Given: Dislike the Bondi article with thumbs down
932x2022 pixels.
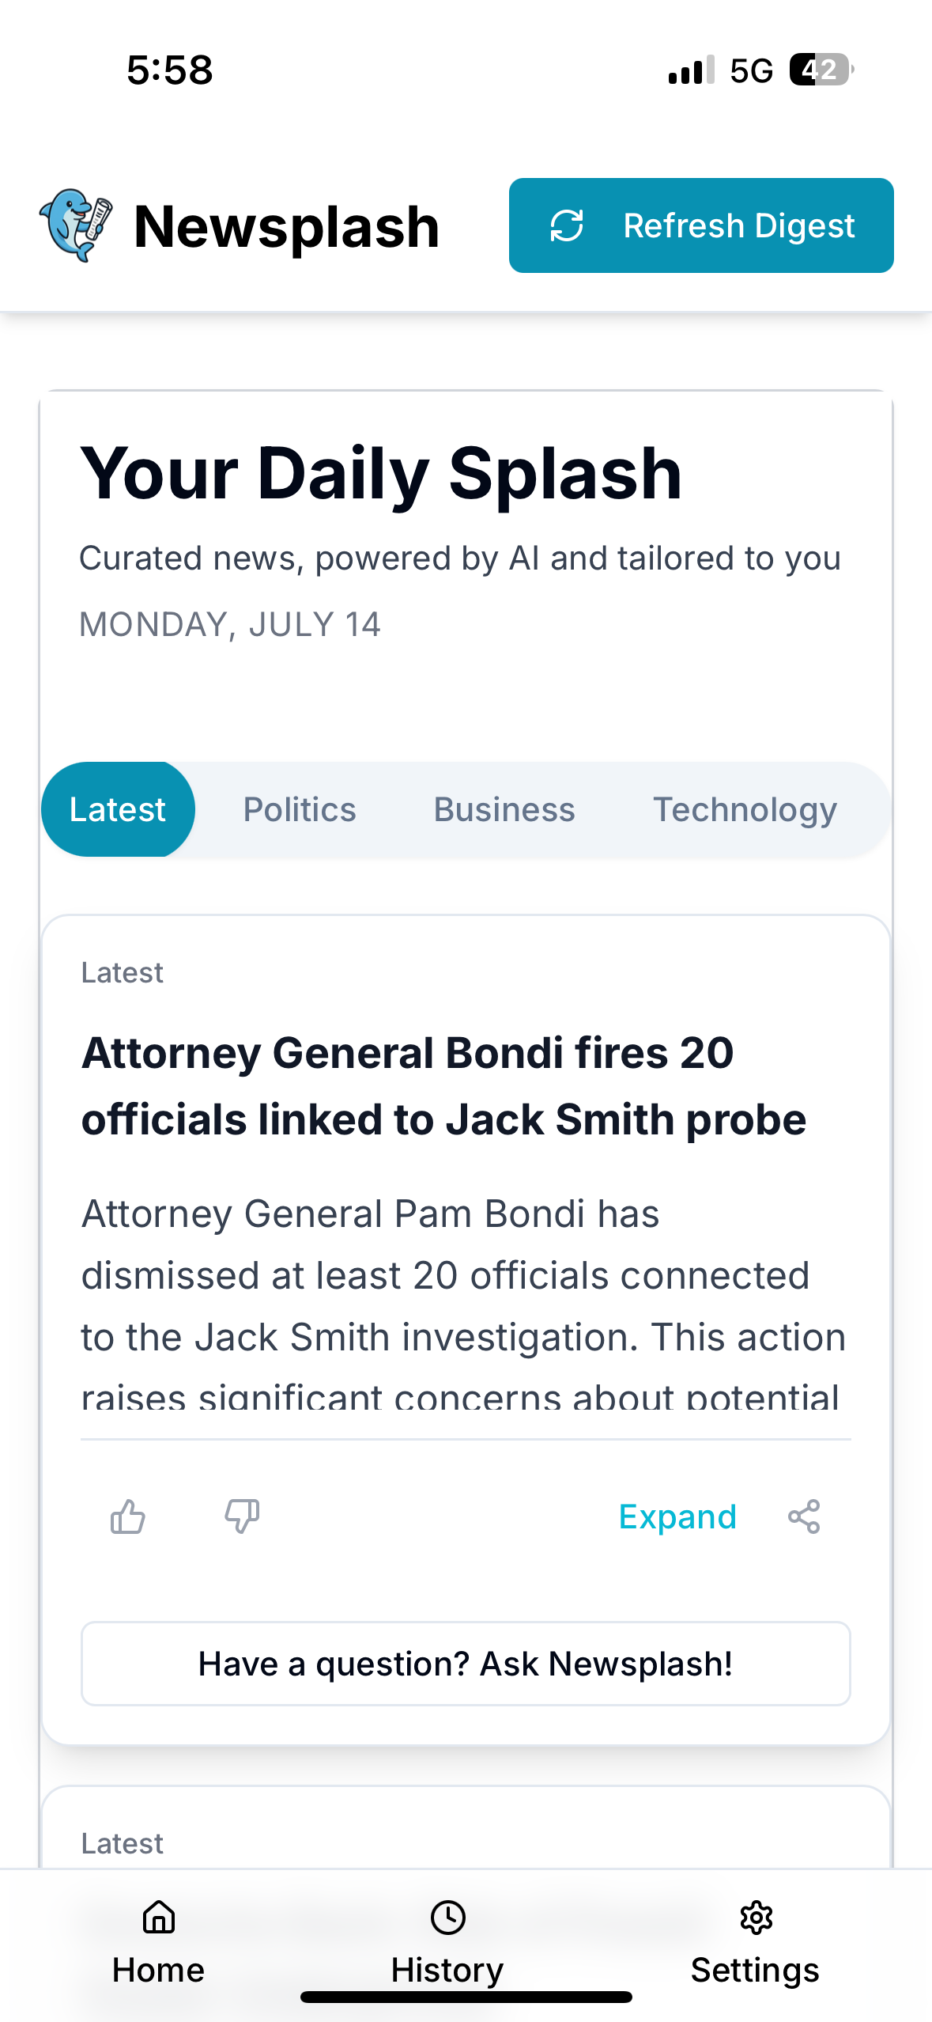Looking at the screenshot, I should pyautogui.click(x=242, y=1516).
